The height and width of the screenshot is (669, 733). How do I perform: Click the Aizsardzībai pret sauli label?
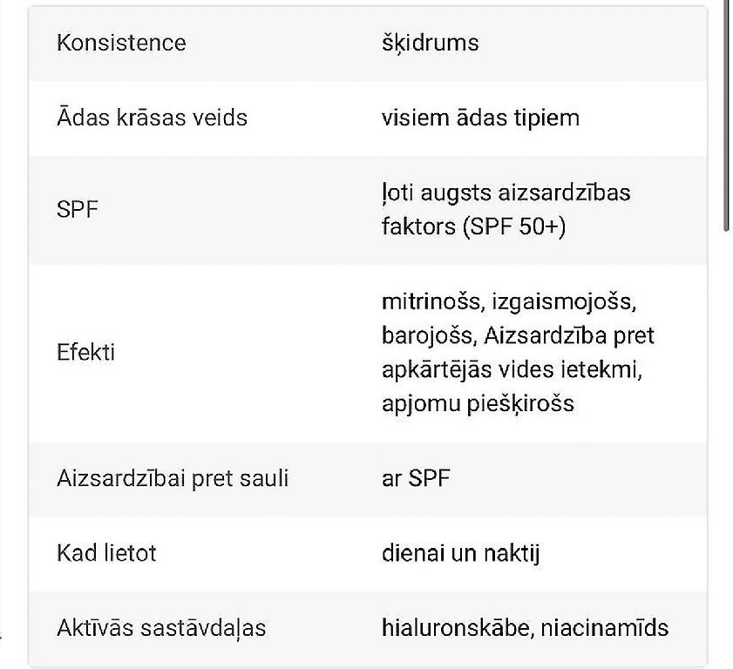(x=173, y=479)
